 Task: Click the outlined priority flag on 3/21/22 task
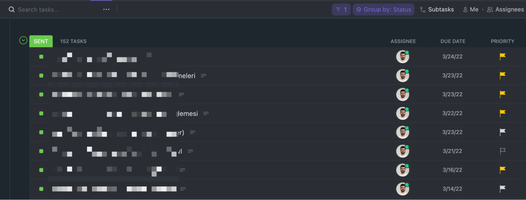pos(502,151)
